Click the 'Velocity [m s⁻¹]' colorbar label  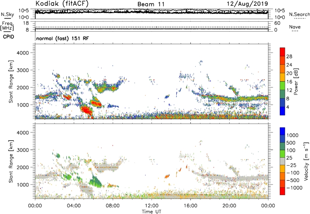tap(306, 161)
